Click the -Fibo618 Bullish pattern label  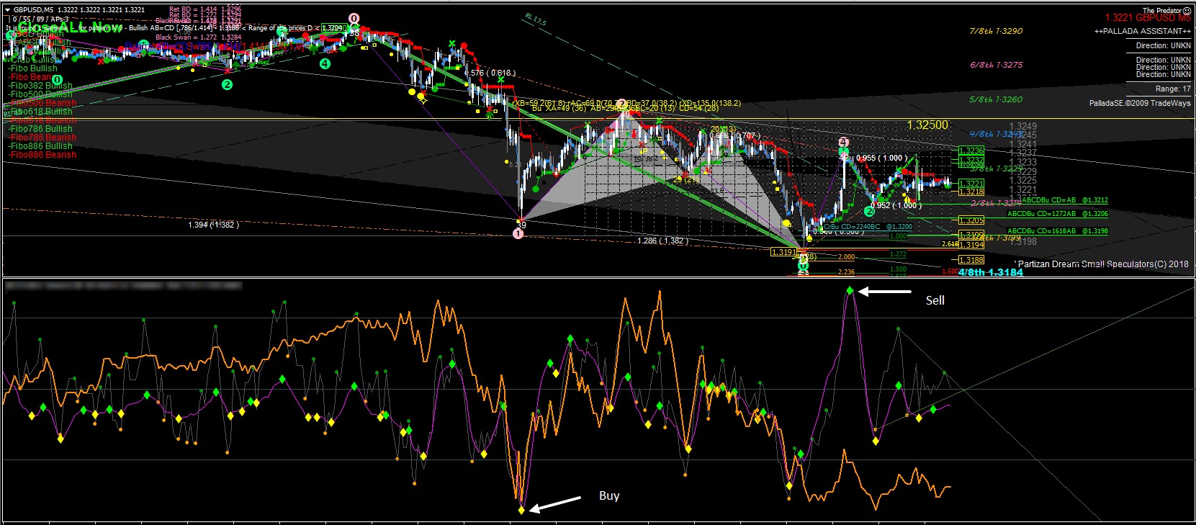coord(40,112)
